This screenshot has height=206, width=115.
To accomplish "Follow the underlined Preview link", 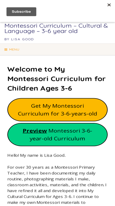I will [x=35, y=131].
